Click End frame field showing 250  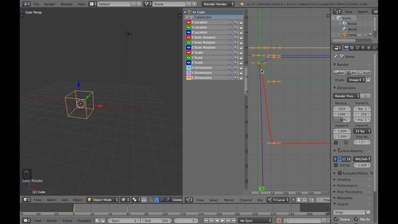(x=156, y=220)
